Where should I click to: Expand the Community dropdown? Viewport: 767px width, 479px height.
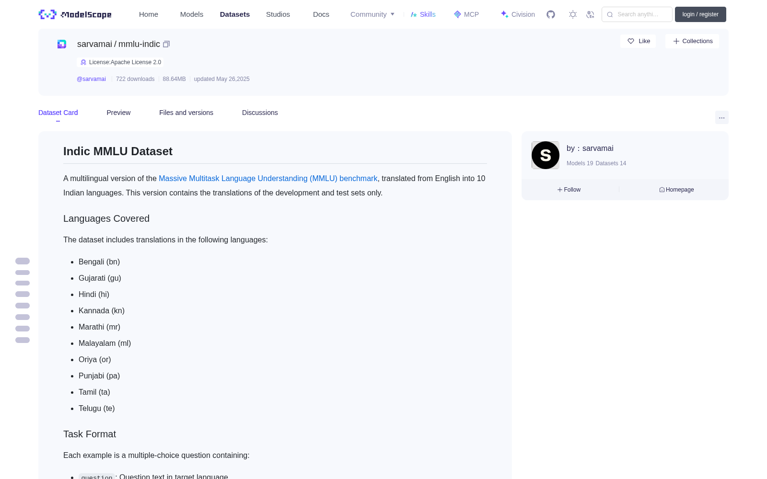372,14
